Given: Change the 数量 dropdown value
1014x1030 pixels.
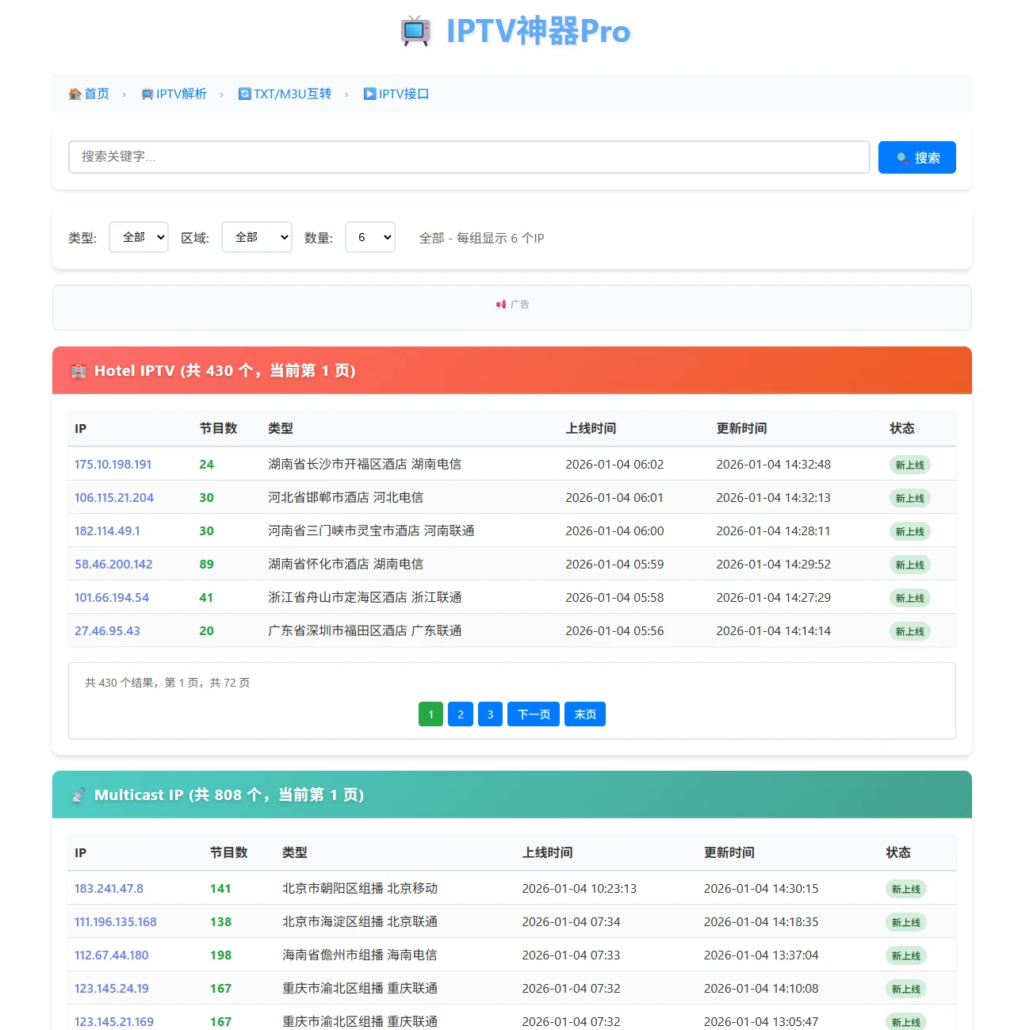Looking at the screenshot, I should coord(369,236).
